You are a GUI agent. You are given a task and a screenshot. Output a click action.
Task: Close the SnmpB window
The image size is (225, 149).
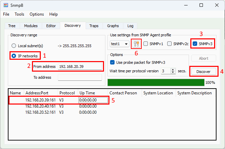(x=217, y=5)
